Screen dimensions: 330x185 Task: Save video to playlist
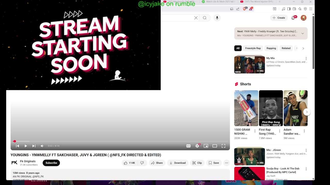point(214,163)
